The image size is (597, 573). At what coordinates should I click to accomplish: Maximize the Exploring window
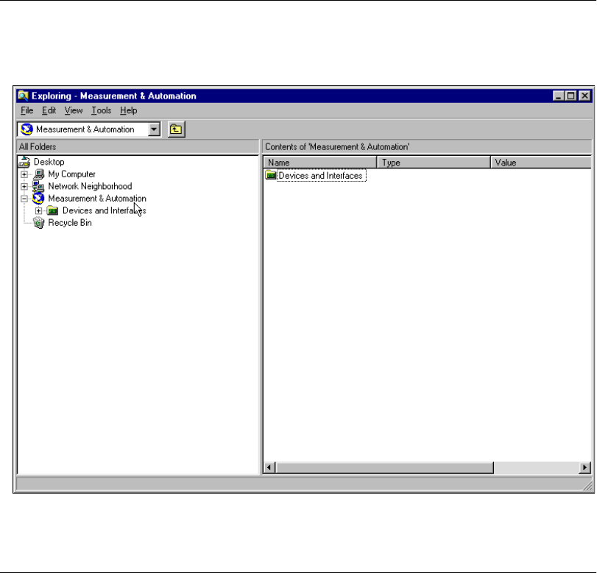click(571, 96)
